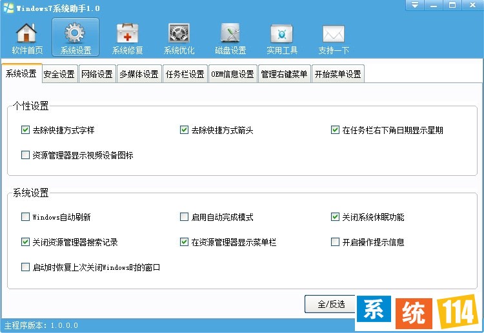
Task: Select the 系统设置 gear icon
Action: point(76,37)
